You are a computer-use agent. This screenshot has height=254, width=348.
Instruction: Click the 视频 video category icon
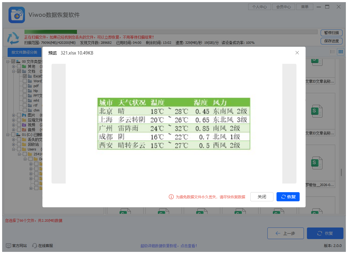tap(24, 125)
